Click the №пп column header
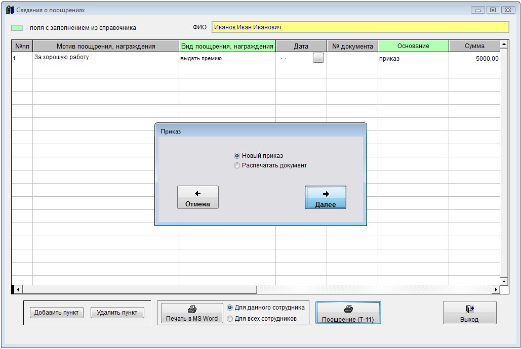The image size is (521, 349). tap(22, 46)
